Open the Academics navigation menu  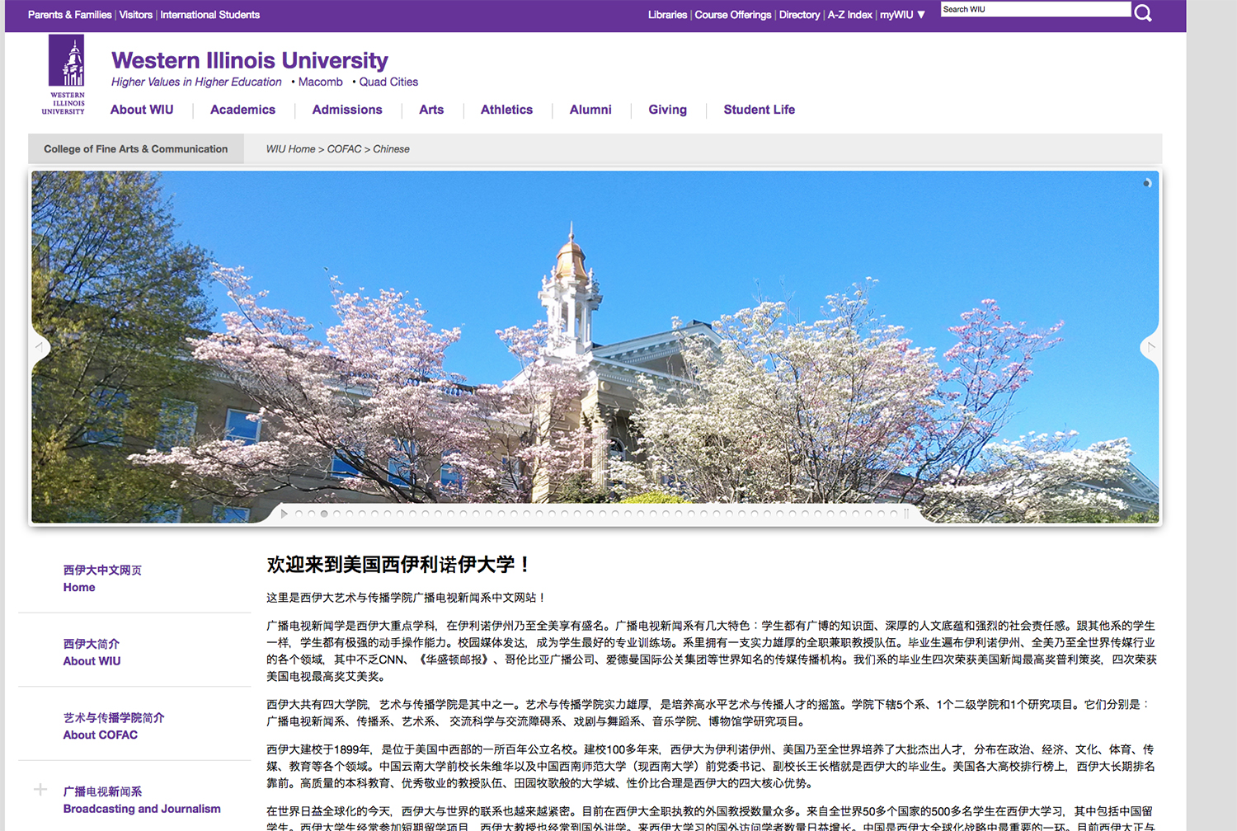(x=242, y=110)
